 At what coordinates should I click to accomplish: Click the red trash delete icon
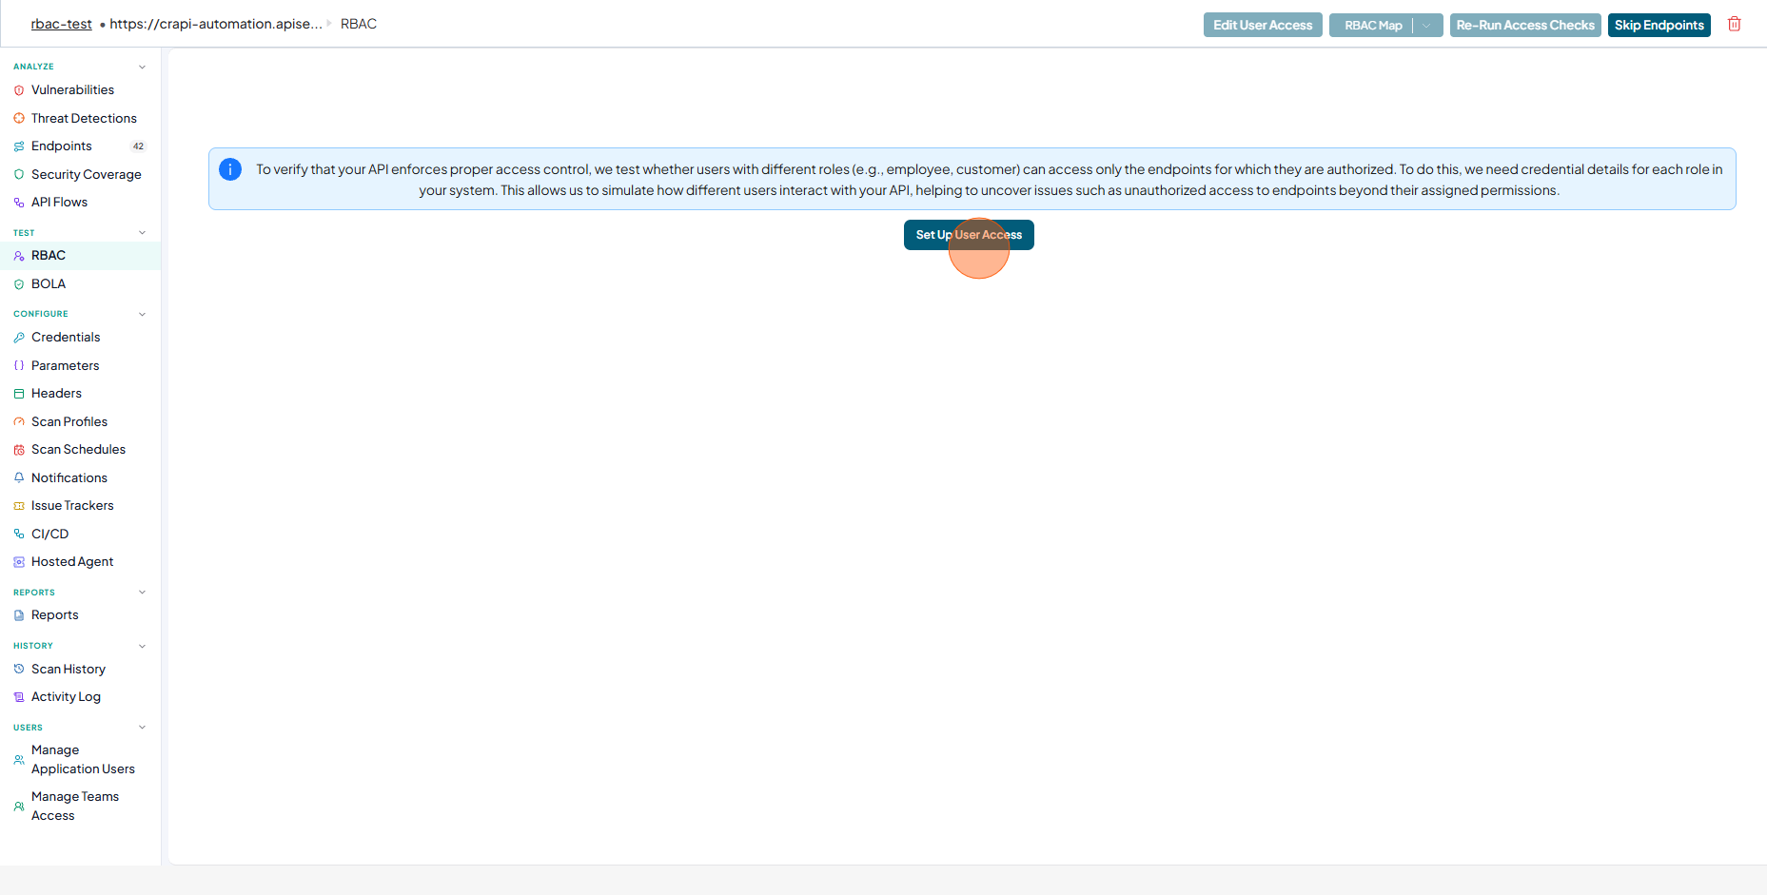(1735, 25)
